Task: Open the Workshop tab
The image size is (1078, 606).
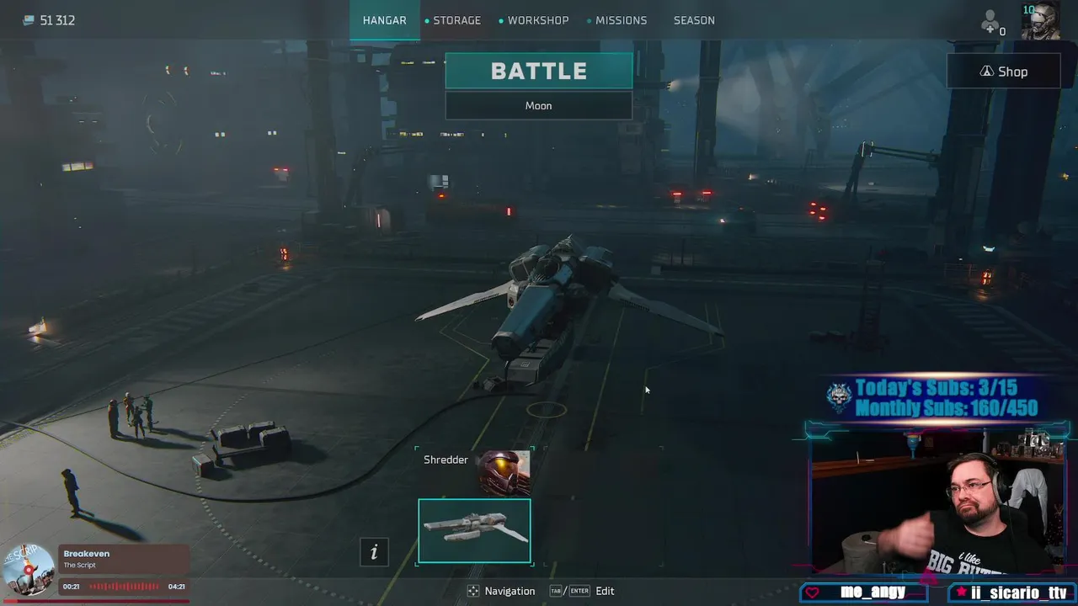Action: [x=537, y=20]
